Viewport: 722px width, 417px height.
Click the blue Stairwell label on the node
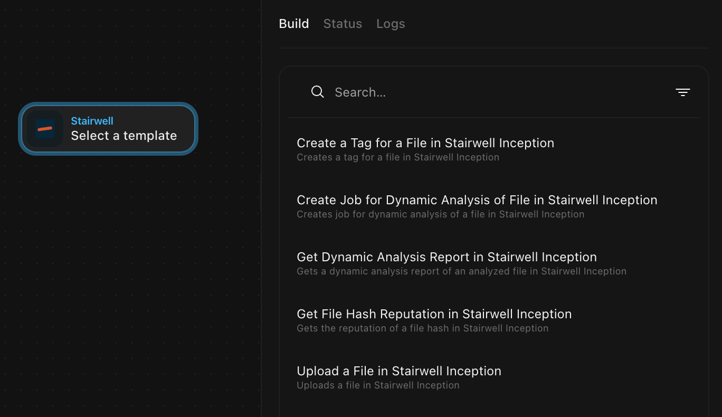[92, 121]
